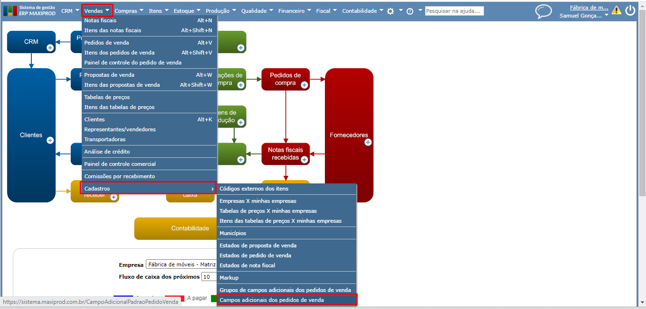Open the Itens menu

pyautogui.click(x=159, y=10)
